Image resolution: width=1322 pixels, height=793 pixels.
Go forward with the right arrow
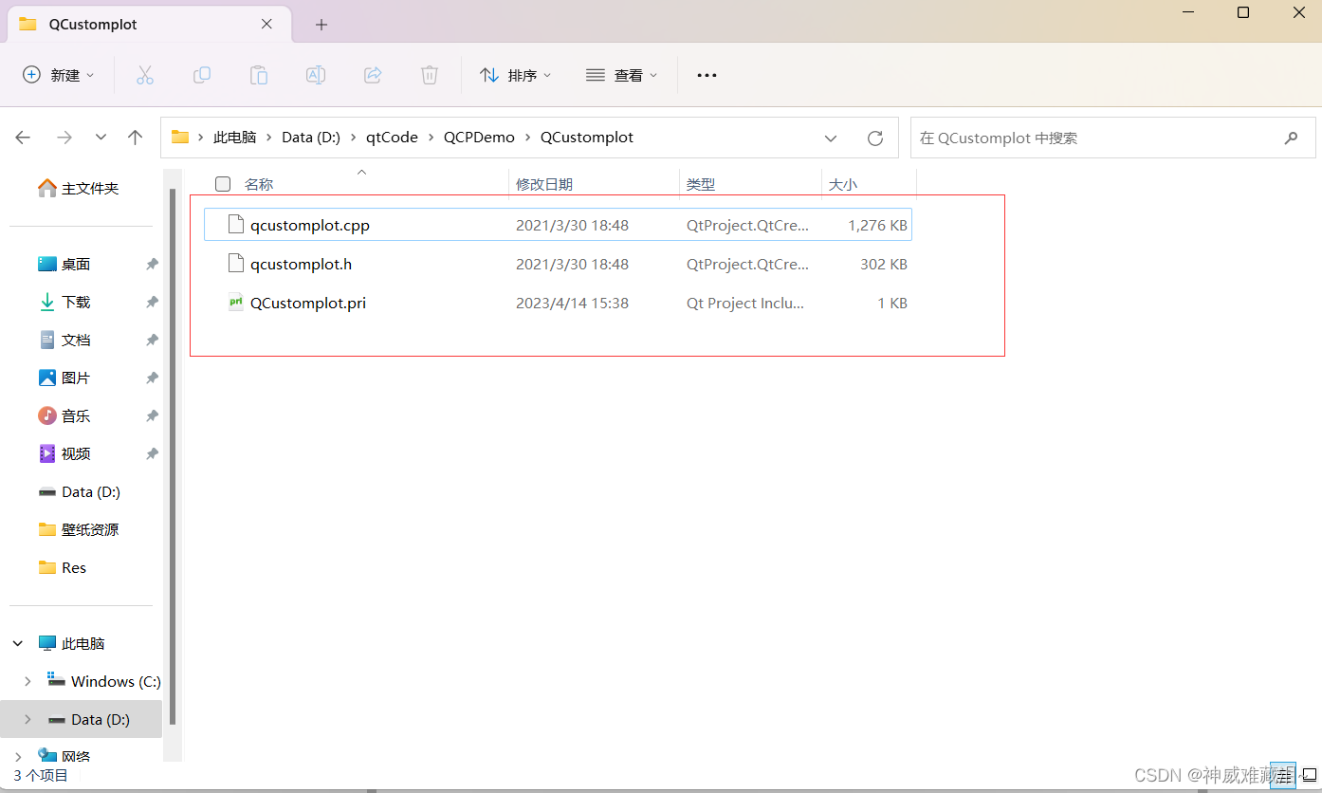pos(64,138)
